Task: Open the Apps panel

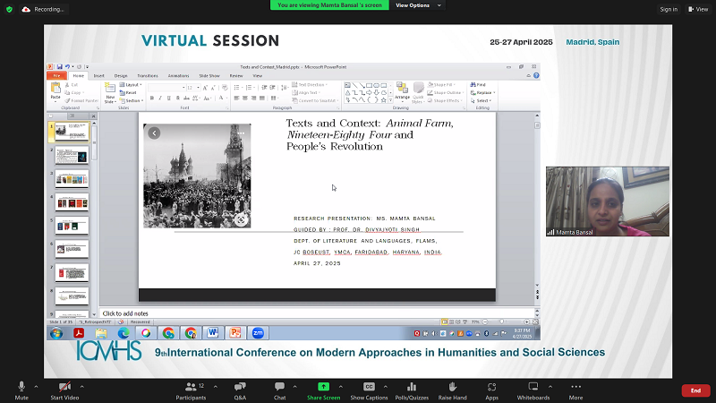Action: pyautogui.click(x=491, y=387)
